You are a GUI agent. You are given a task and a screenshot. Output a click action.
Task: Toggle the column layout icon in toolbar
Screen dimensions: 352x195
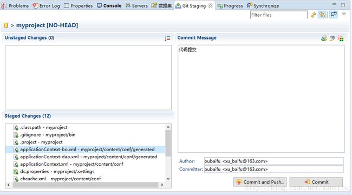[x=334, y=15]
